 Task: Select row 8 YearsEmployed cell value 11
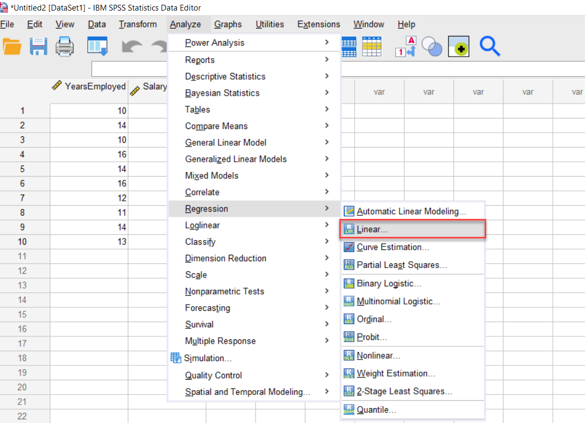pos(89,213)
